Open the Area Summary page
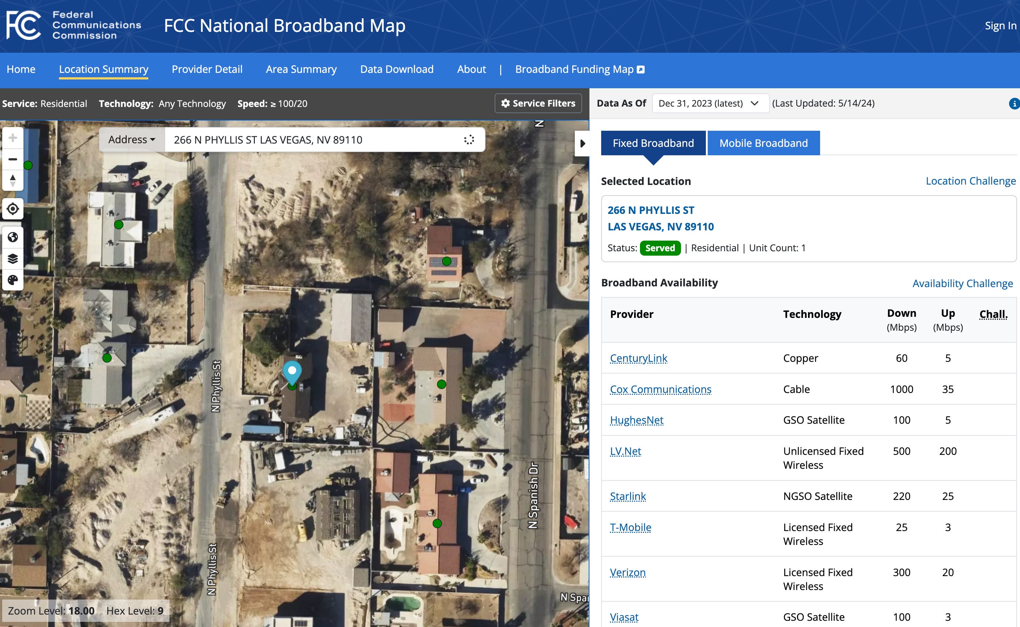This screenshot has width=1020, height=627. pos(301,69)
